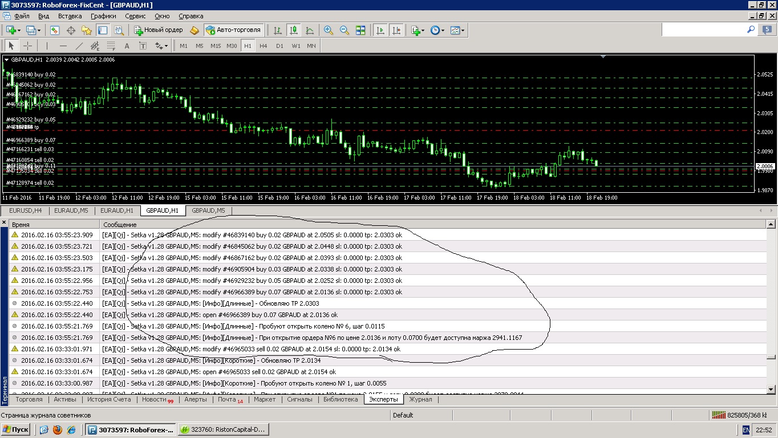Switch to the Журнал terminal tab
Viewport: 778px width, 438px height.
coord(420,399)
